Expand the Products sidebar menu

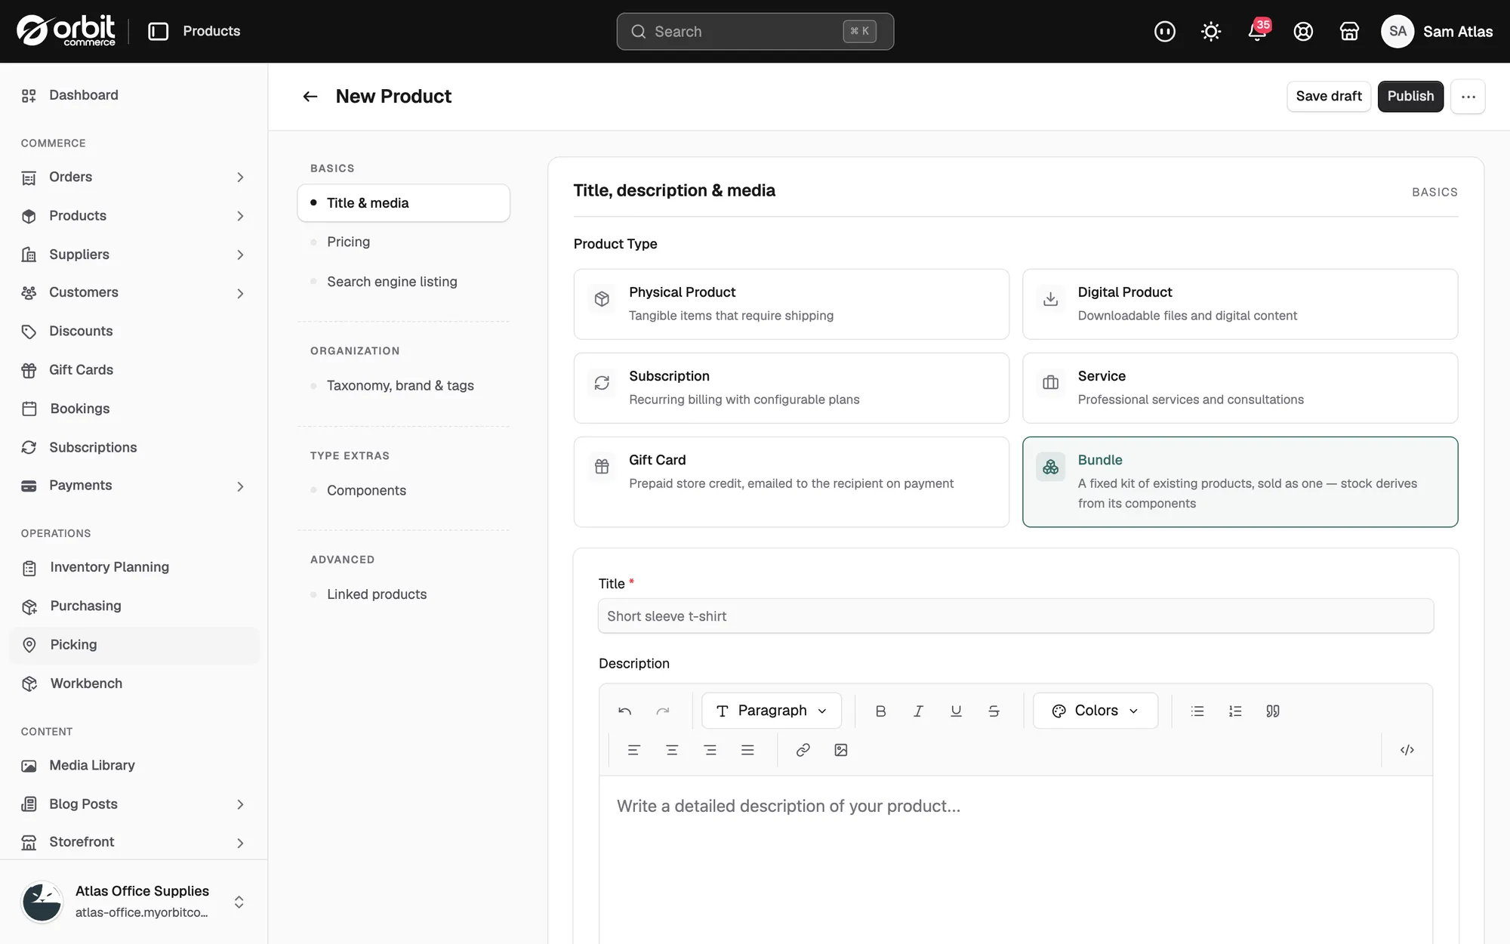(240, 216)
